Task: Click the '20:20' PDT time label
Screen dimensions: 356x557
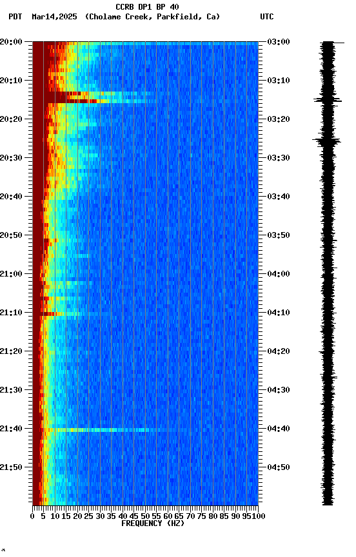Action: 11,119
